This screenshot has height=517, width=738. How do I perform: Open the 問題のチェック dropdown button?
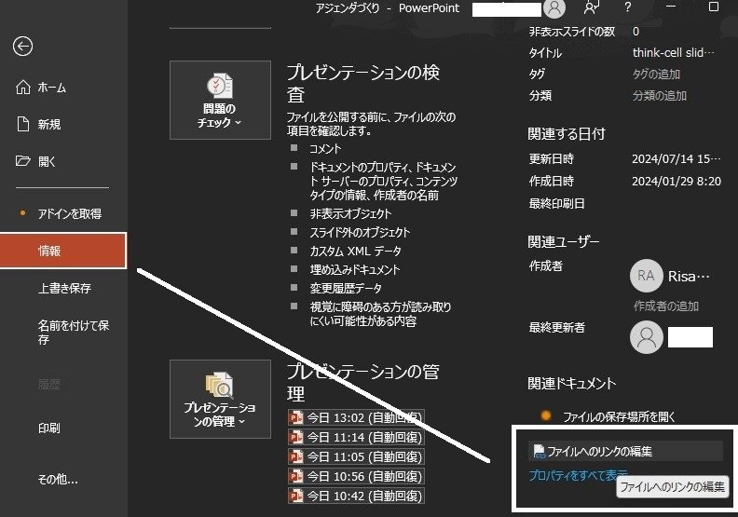point(220,101)
